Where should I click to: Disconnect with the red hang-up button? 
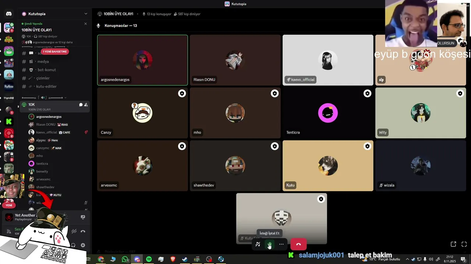coord(298,244)
